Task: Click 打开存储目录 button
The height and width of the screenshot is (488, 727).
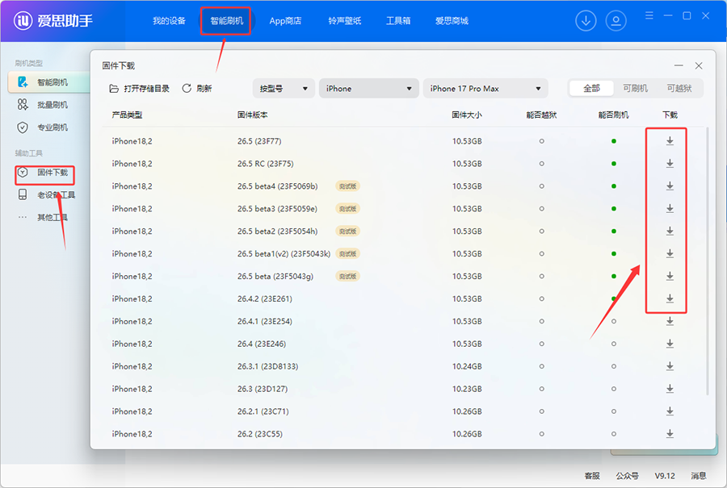Action: (x=139, y=89)
